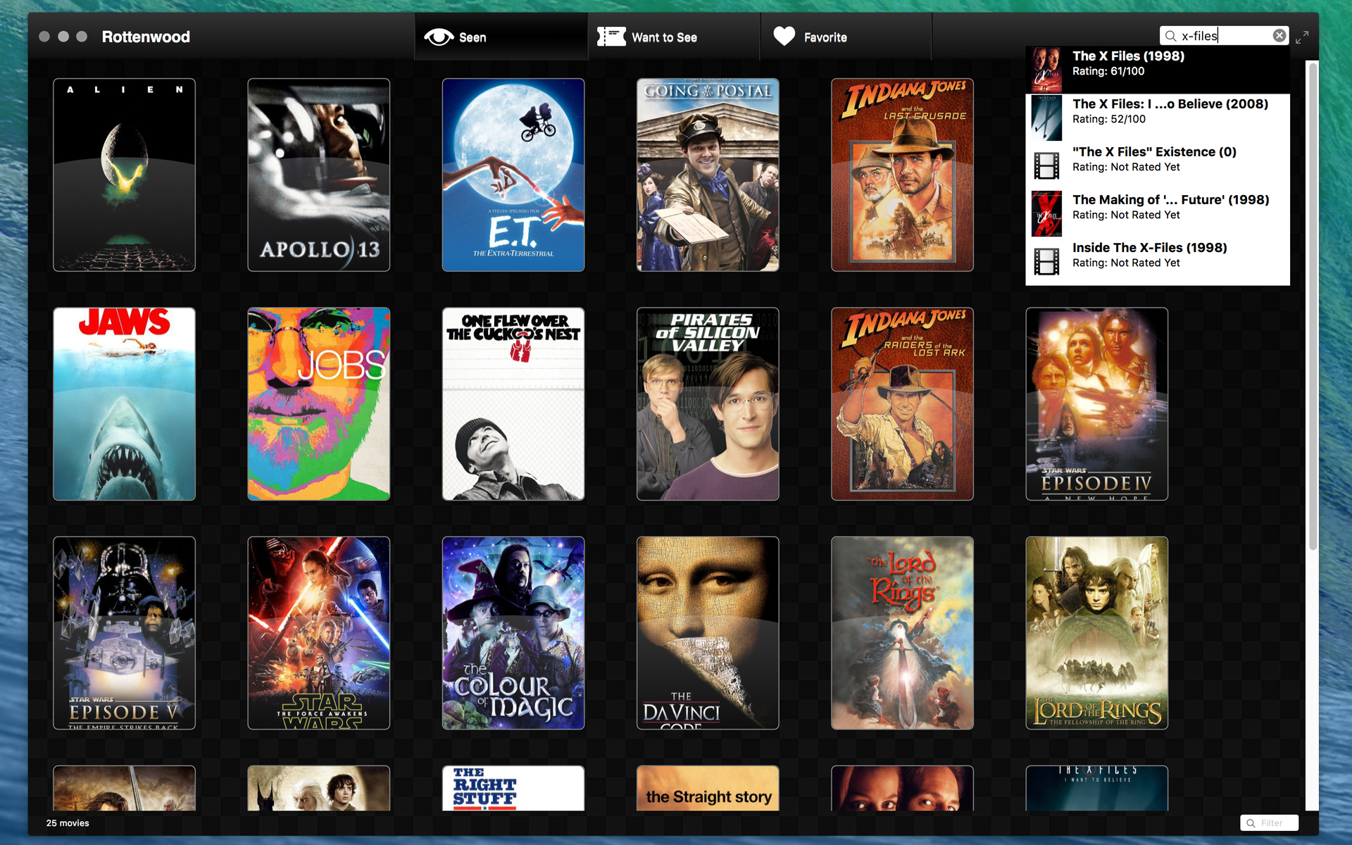
Task: Open Star Wars Episode IV poster
Action: point(1096,403)
